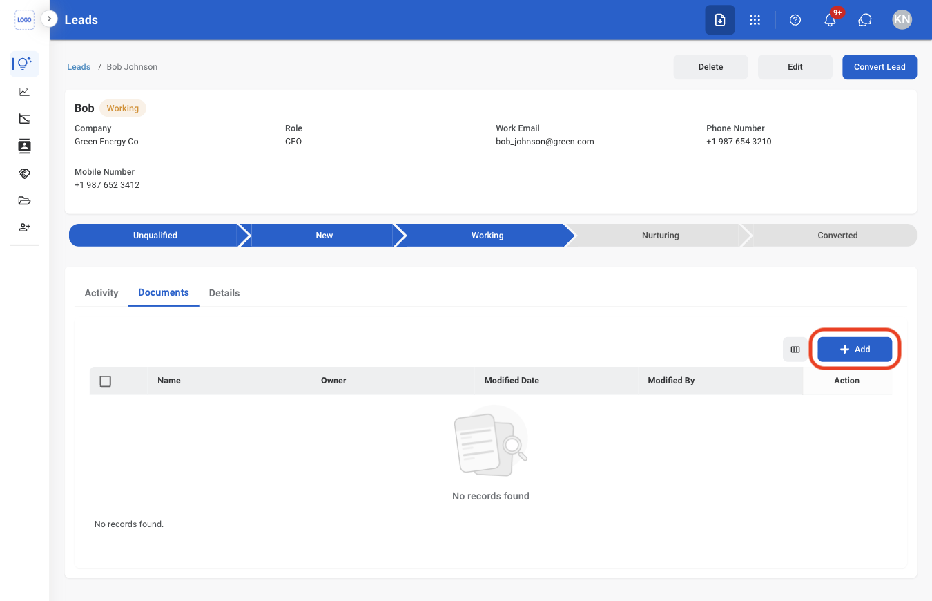Screen dimensions: 932x601
Task: Click the Edit button
Action: point(795,67)
